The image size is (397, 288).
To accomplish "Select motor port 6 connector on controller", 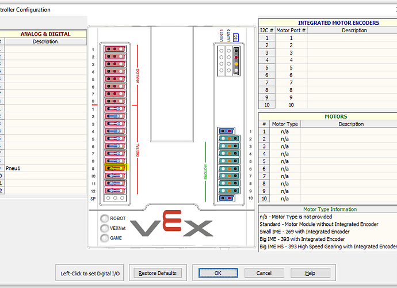I will [x=229, y=168].
